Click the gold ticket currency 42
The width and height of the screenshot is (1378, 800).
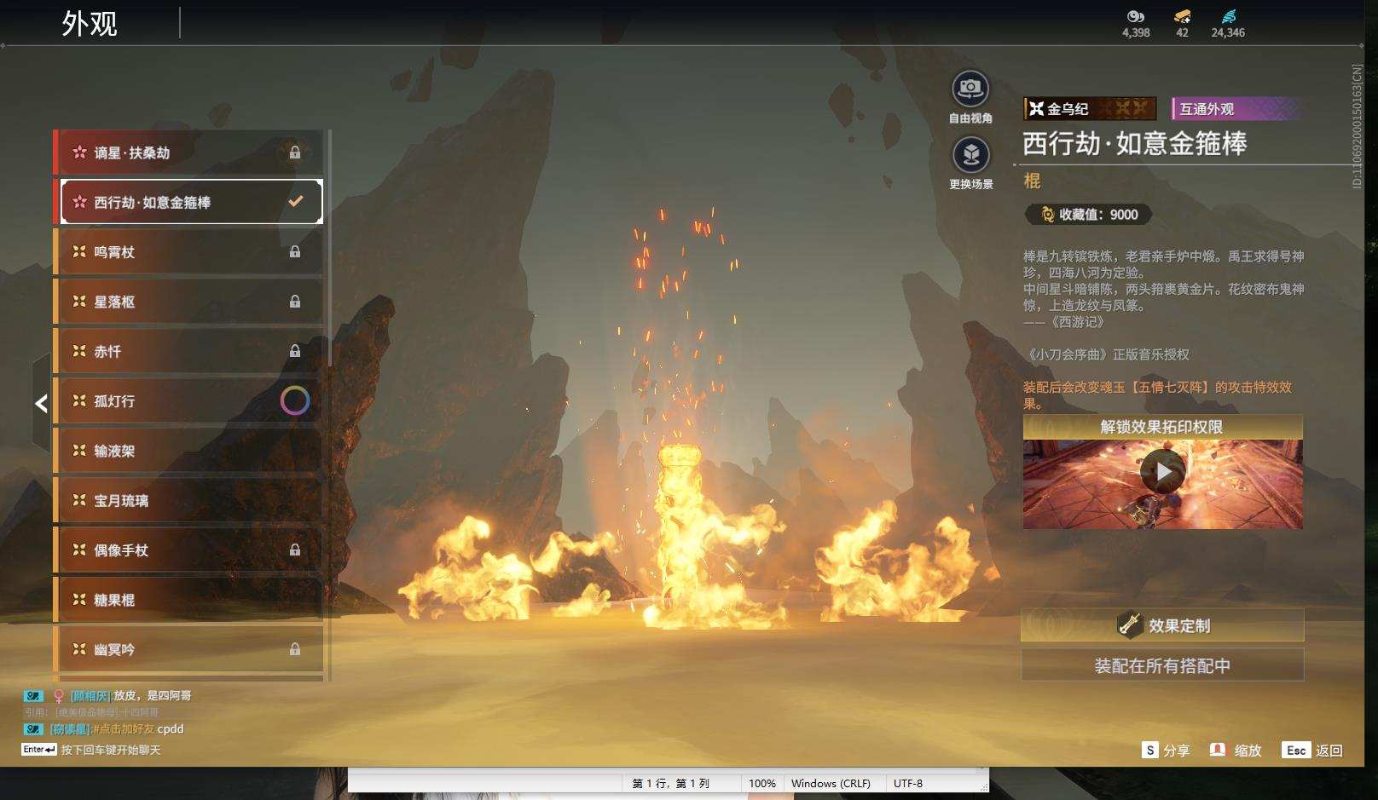tap(1182, 24)
